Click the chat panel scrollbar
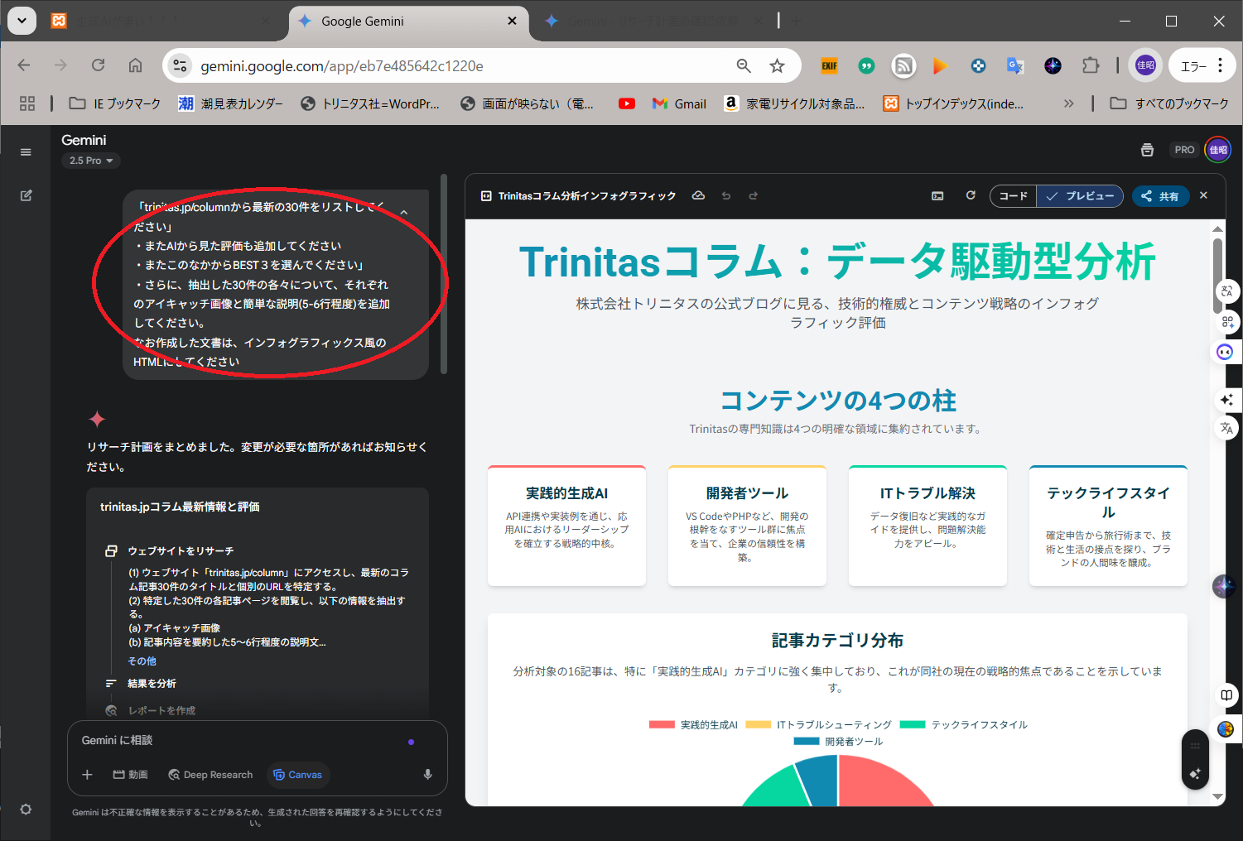Viewport: 1243px width, 841px height. [444, 274]
